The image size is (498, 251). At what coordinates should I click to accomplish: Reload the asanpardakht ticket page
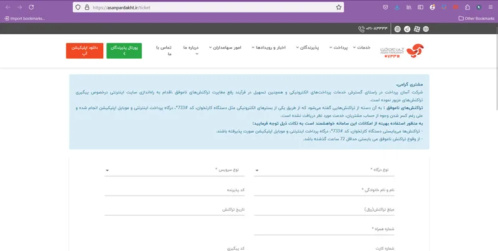click(31, 7)
